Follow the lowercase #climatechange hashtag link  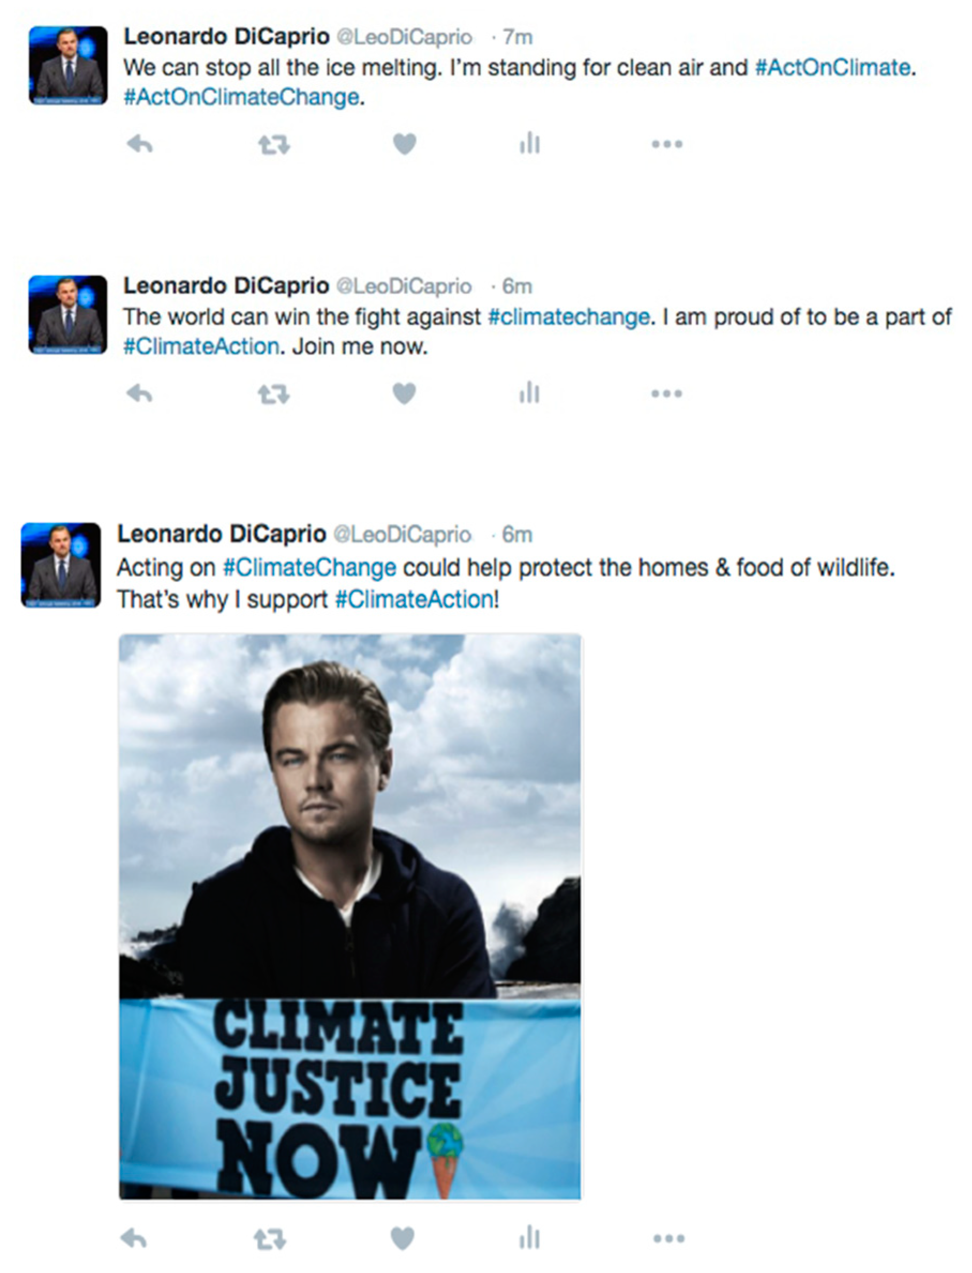pos(569,317)
